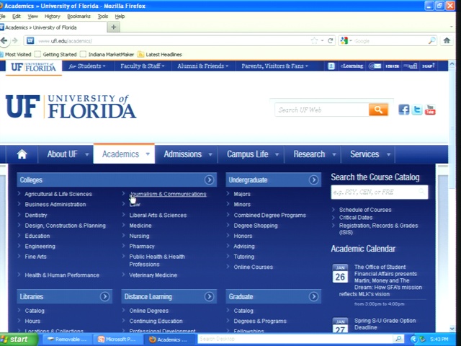Image resolution: width=461 pixels, height=346 pixels.
Task: Open the Agricultural & Life Sciences link
Action: click(58, 194)
